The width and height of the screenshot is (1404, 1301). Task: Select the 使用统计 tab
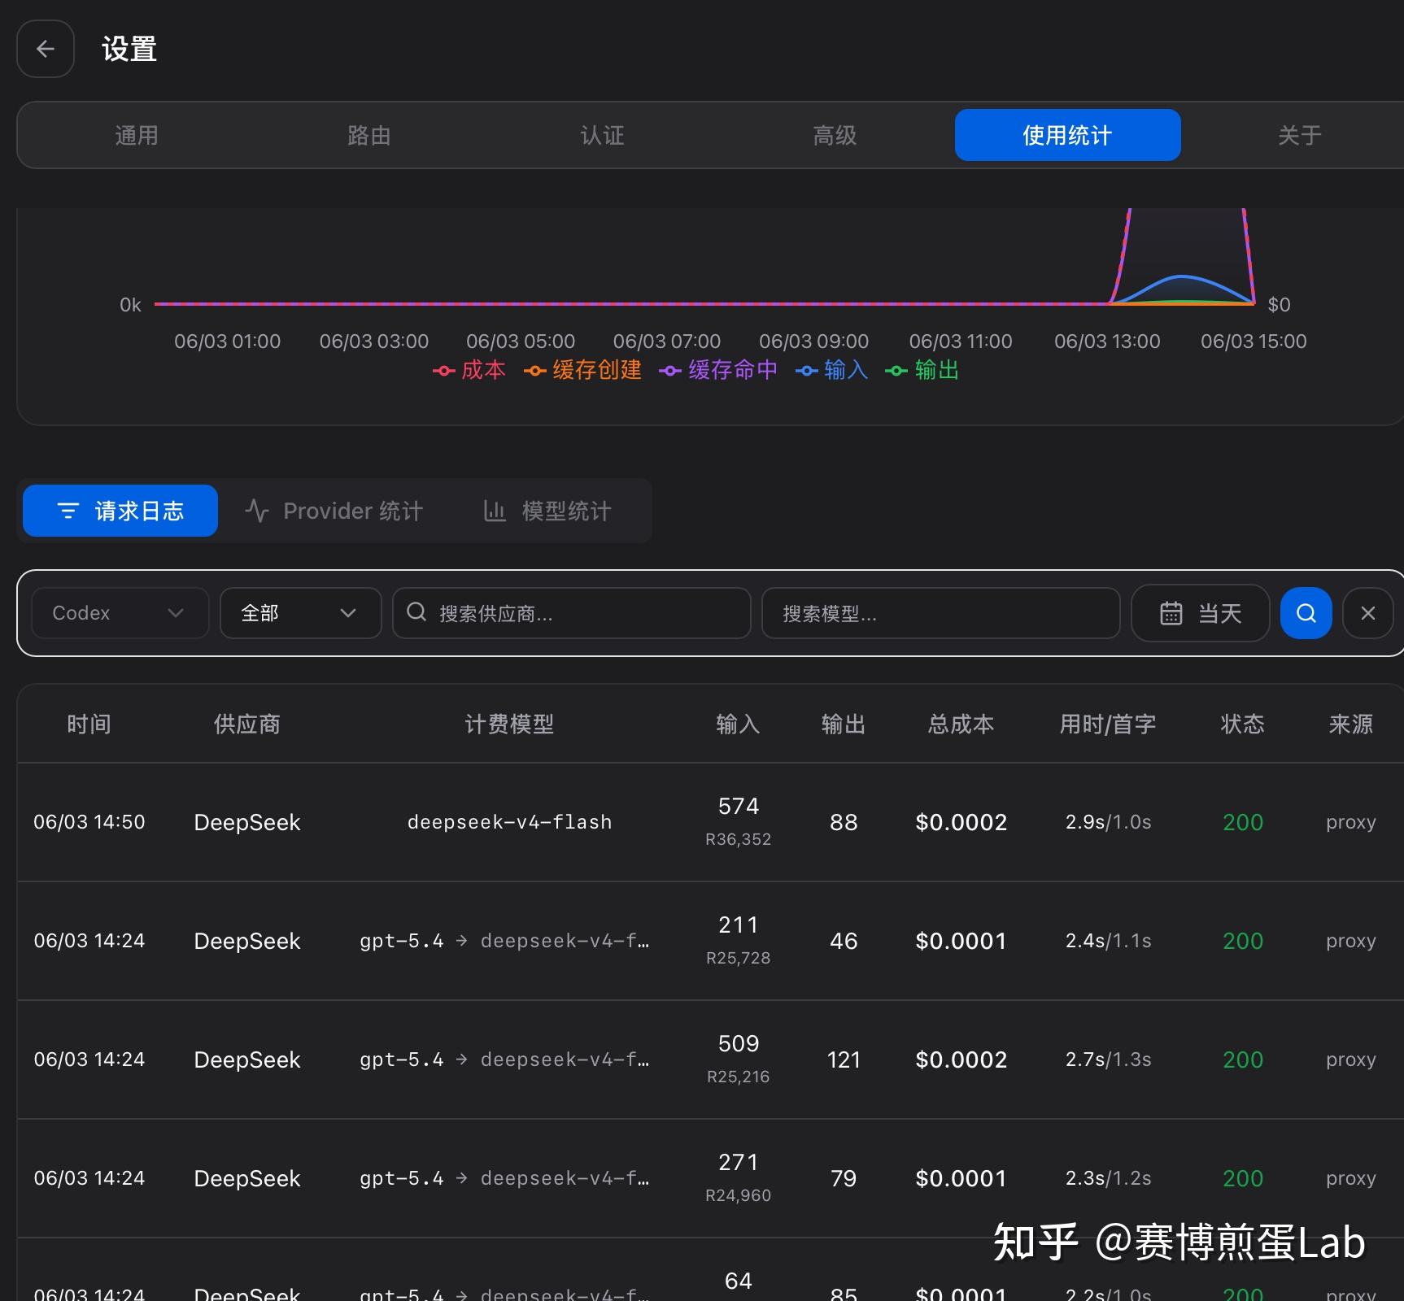click(x=1067, y=135)
